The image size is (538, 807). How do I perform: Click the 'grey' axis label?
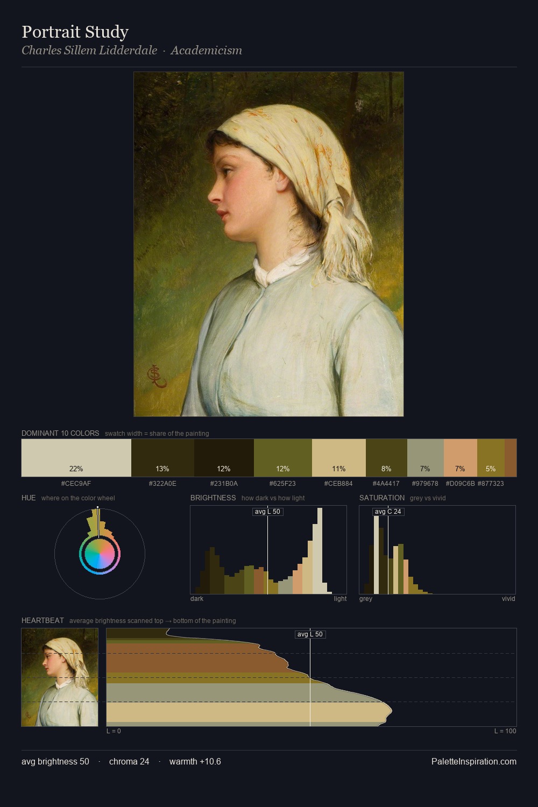click(x=366, y=599)
